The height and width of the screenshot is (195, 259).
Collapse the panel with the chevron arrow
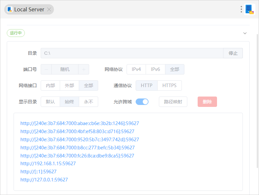point(245,33)
